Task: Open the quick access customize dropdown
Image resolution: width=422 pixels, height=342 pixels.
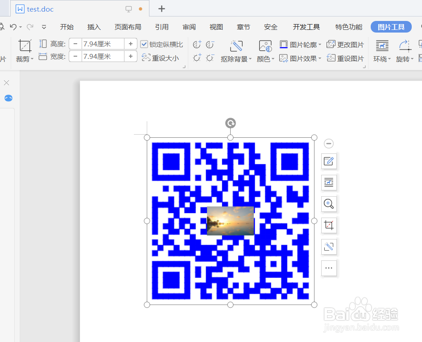Action: (44, 27)
